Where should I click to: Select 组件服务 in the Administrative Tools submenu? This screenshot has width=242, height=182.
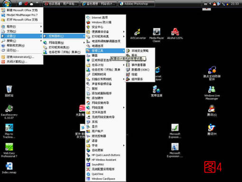pos(140,79)
